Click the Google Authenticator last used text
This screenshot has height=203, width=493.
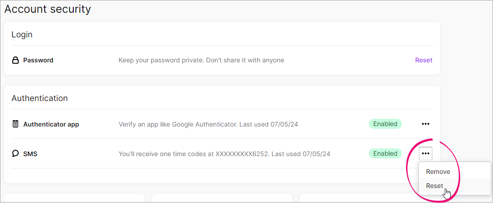208,124
